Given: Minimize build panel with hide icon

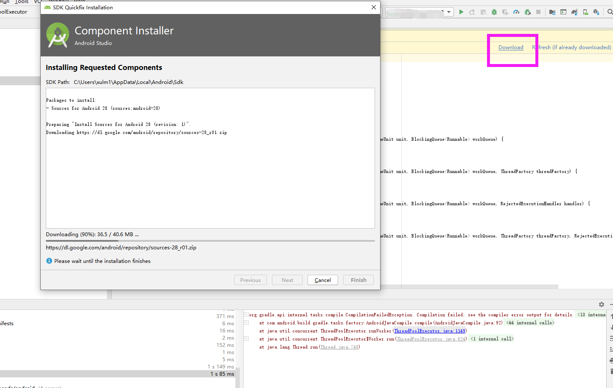Looking at the screenshot, I should tap(611, 304).
